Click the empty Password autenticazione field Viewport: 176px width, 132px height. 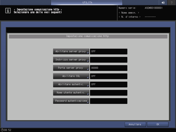point(109,101)
